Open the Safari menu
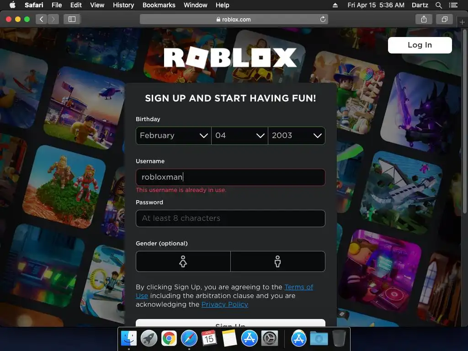468x351 pixels. pos(34,5)
